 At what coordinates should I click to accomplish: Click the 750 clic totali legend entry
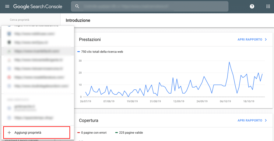(x=100, y=52)
